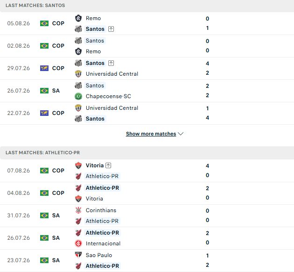The image size is (294, 272).
Task: Open Corinthians team name
Action: (x=101, y=210)
